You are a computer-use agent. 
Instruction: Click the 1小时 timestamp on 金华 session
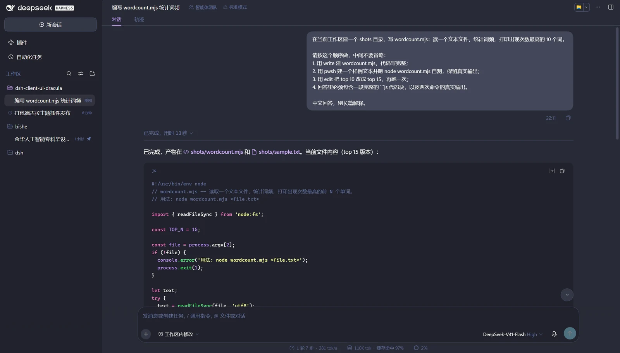pyautogui.click(x=79, y=139)
